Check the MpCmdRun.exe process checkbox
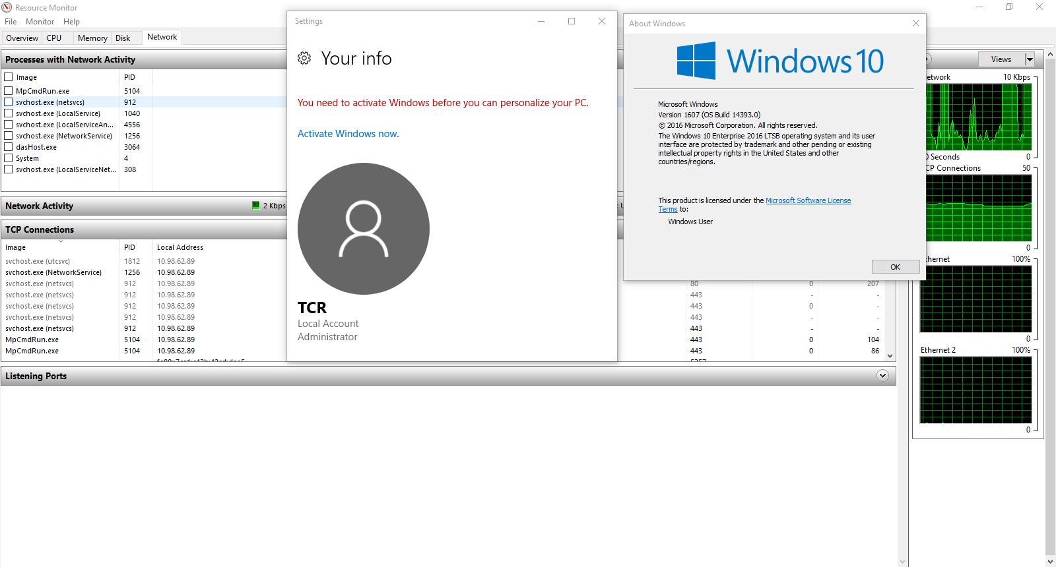The height and width of the screenshot is (567, 1056). point(9,91)
